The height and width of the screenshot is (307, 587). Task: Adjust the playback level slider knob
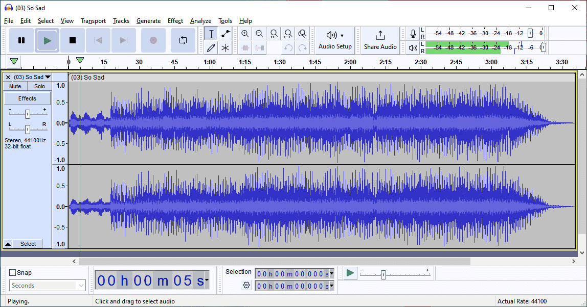[543, 47]
